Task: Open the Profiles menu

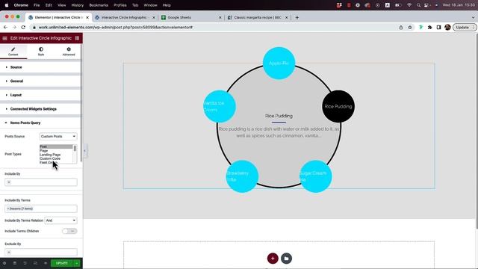Action: (119, 5)
